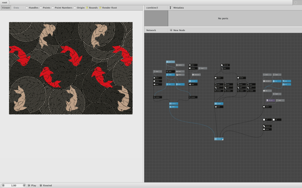Click the root breadcrumb in the address bar
302x188 pixels.
tap(5, 3)
